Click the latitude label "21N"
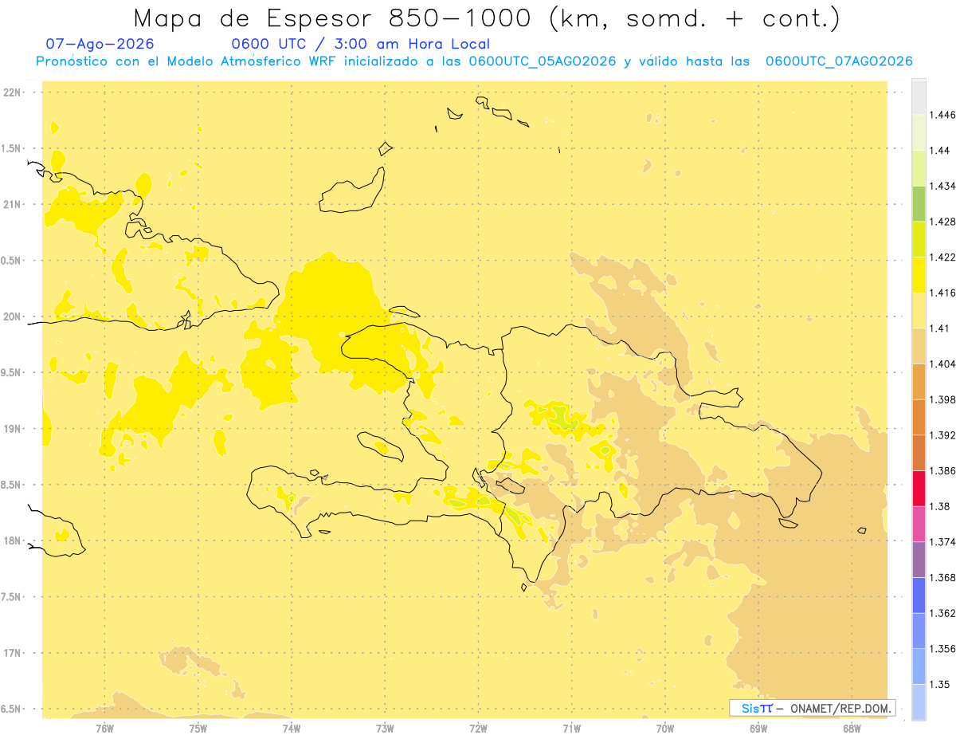 (11, 205)
